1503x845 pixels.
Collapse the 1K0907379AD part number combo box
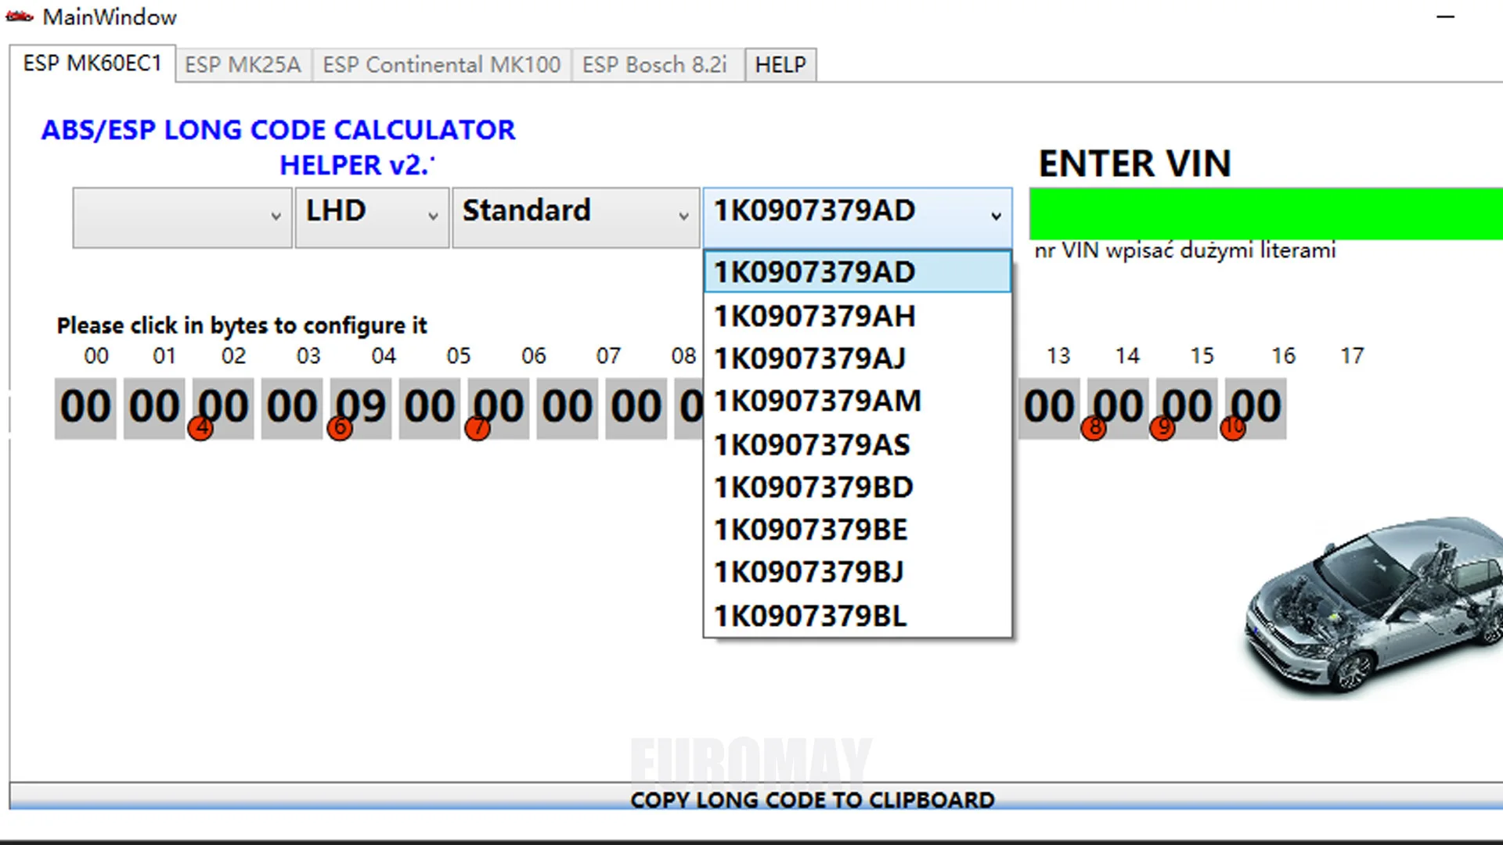click(857, 218)
